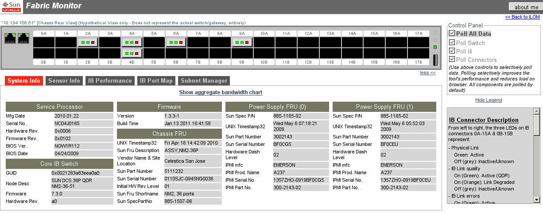This screenshot has width=543, height=214.
Task: Open the System Info tab
Action: pos(24,80)
